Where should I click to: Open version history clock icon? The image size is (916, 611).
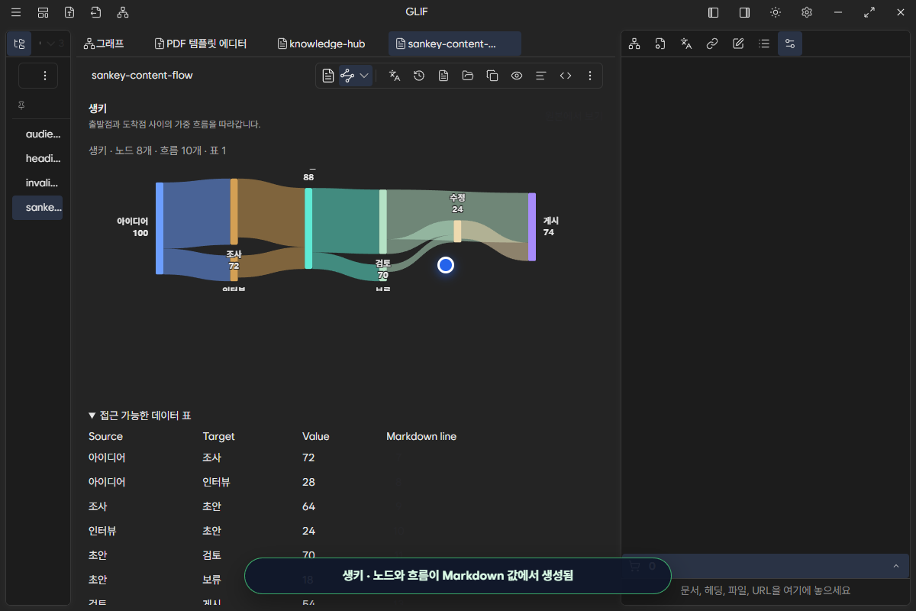click(x=419, y=76)
